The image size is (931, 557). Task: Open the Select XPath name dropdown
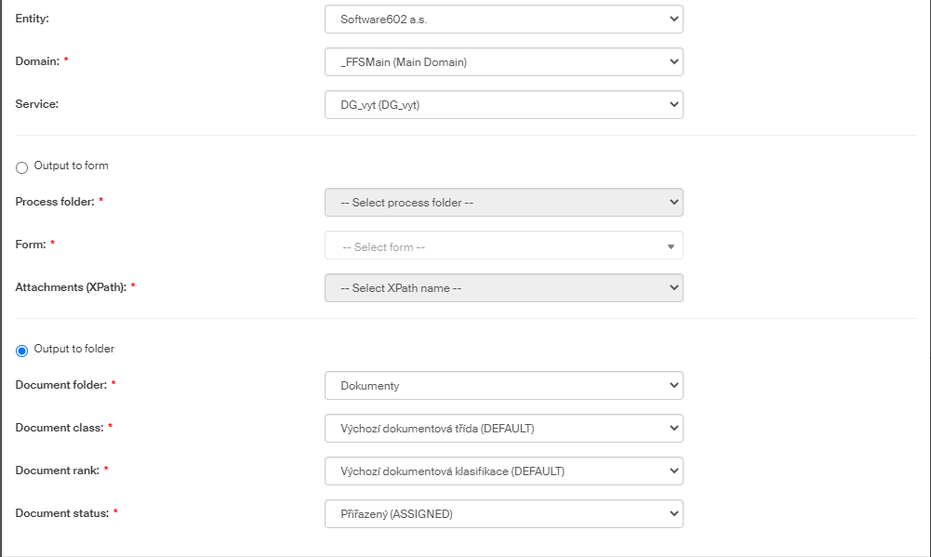pyautogui.click(x=503, y=288)
